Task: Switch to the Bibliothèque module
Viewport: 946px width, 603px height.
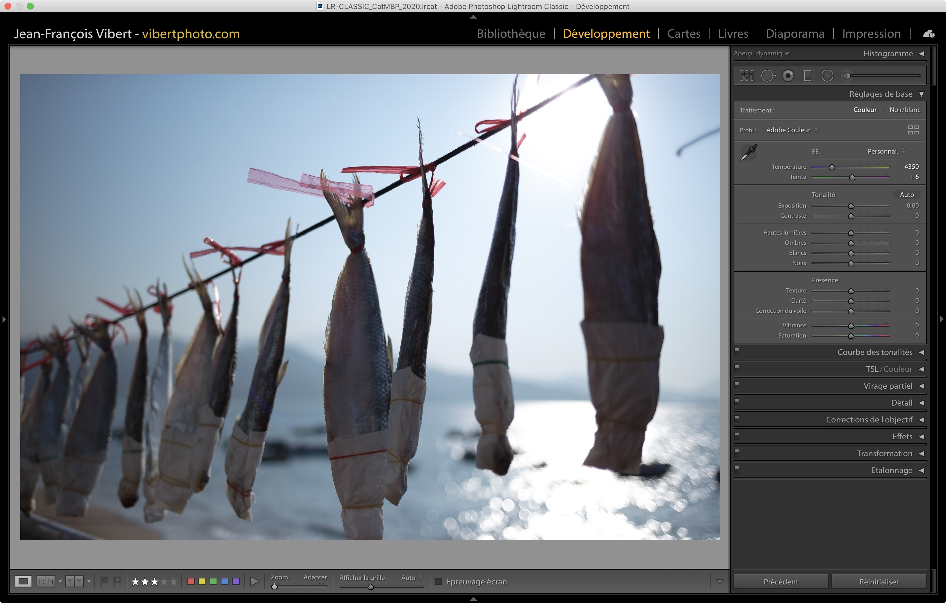Action: (511, 34)
